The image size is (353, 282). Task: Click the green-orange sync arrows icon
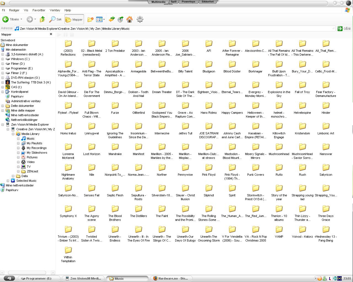112,19
